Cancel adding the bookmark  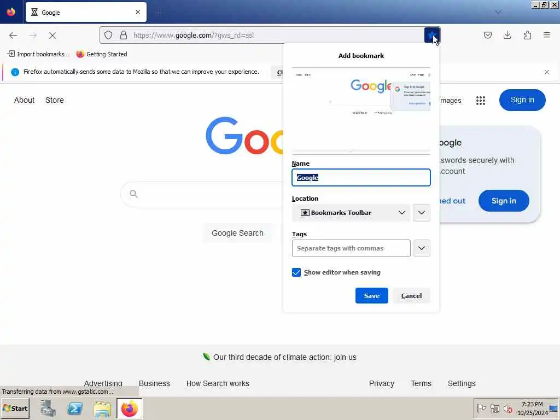pyautogui.click(x=411, y=296)
